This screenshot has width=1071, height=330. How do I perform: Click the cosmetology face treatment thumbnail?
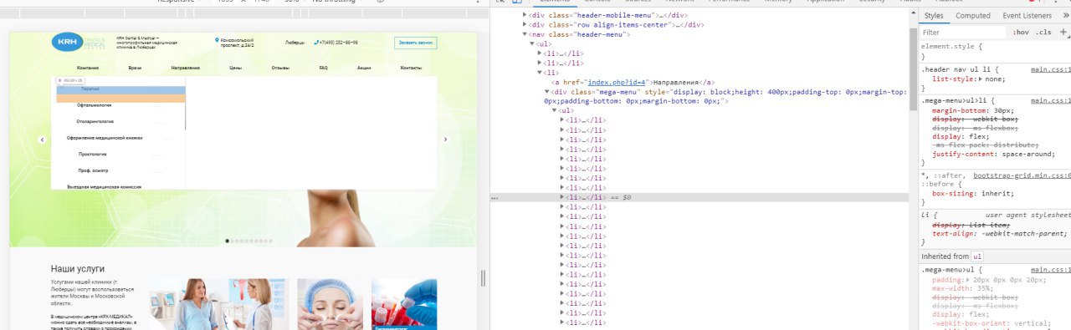[x=331, y=304]
